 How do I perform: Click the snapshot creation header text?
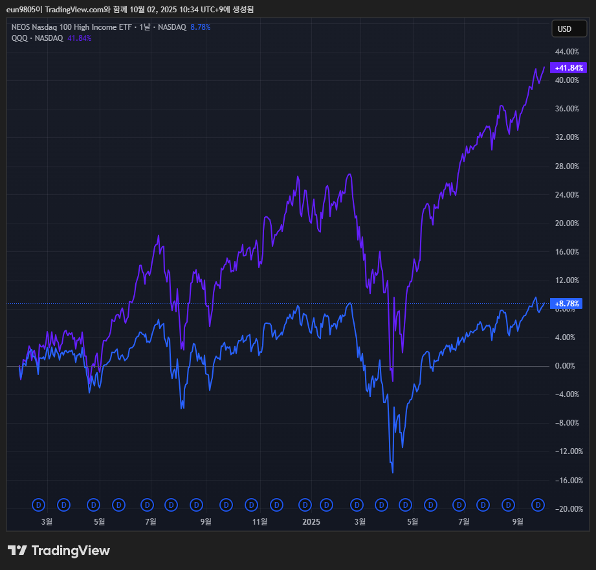coord(130,10)
